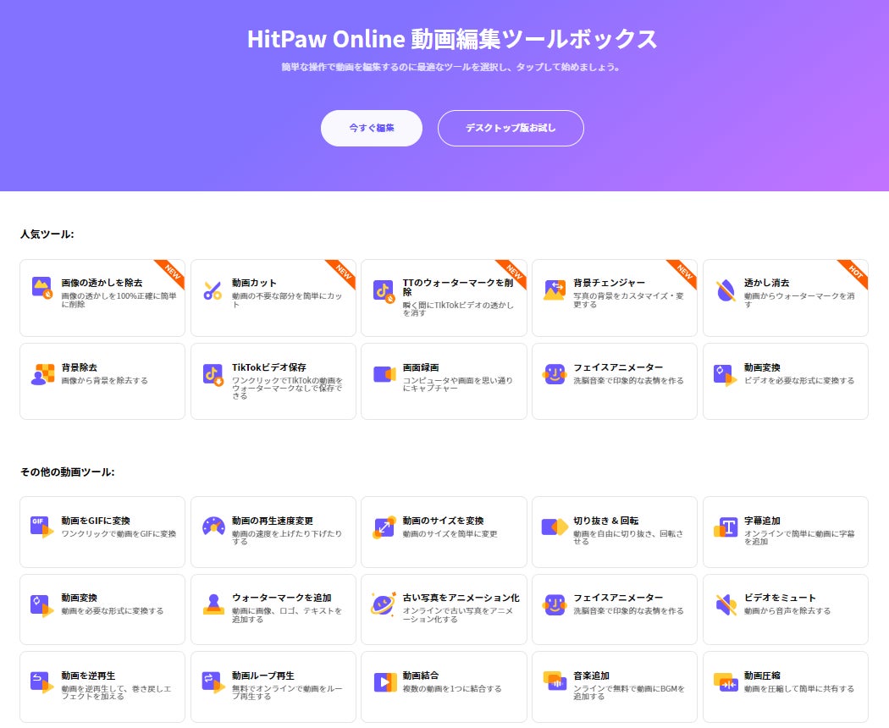Select the 動画をGIFに変換 title text
The height and width of the screenshot is (728, 889).
point(96,521)
